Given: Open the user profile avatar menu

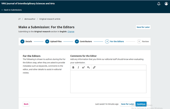Looking at the screenshot, I should pyautogui.click(x=166, y=4).
